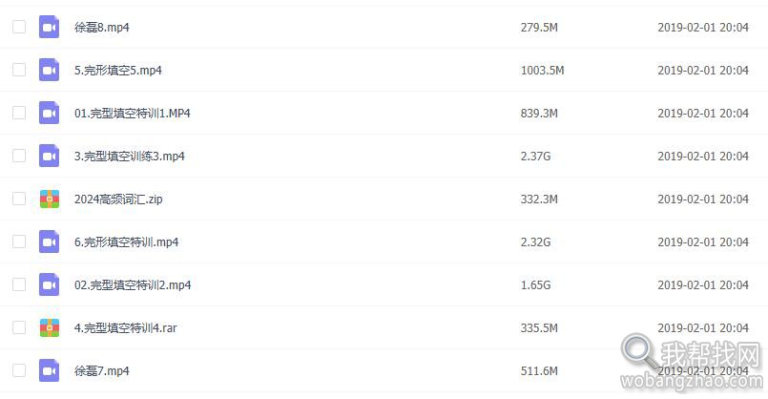Tick the checkbox for 01.完型填空特训1.MP4

pos(19,113)
